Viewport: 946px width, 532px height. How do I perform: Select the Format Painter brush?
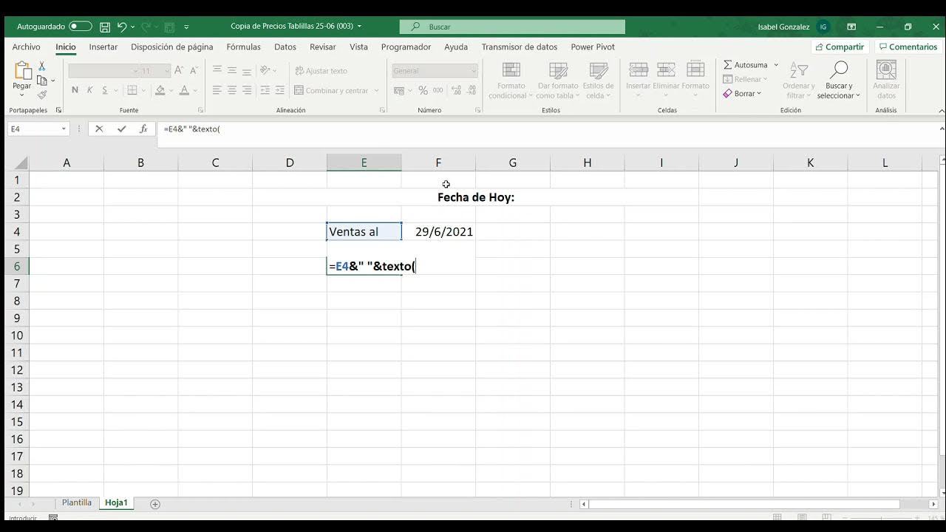[42, 94]
